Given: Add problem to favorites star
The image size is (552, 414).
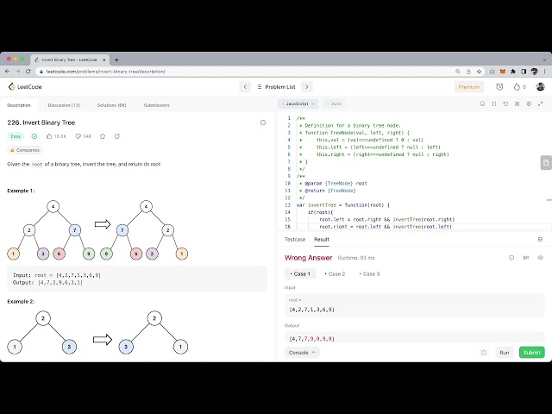Looking at the screenshot, I should click(103, 136).
